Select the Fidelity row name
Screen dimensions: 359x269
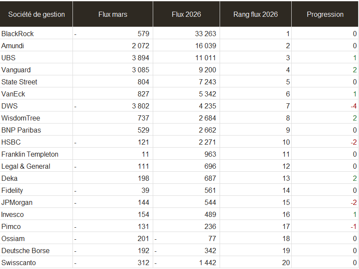click(x=12, y=190)
